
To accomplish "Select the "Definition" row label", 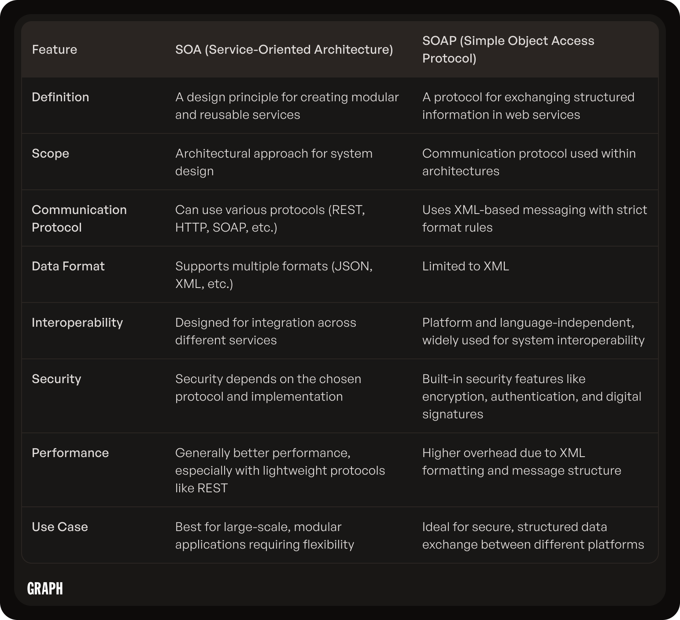I will [x=60, y=97].
